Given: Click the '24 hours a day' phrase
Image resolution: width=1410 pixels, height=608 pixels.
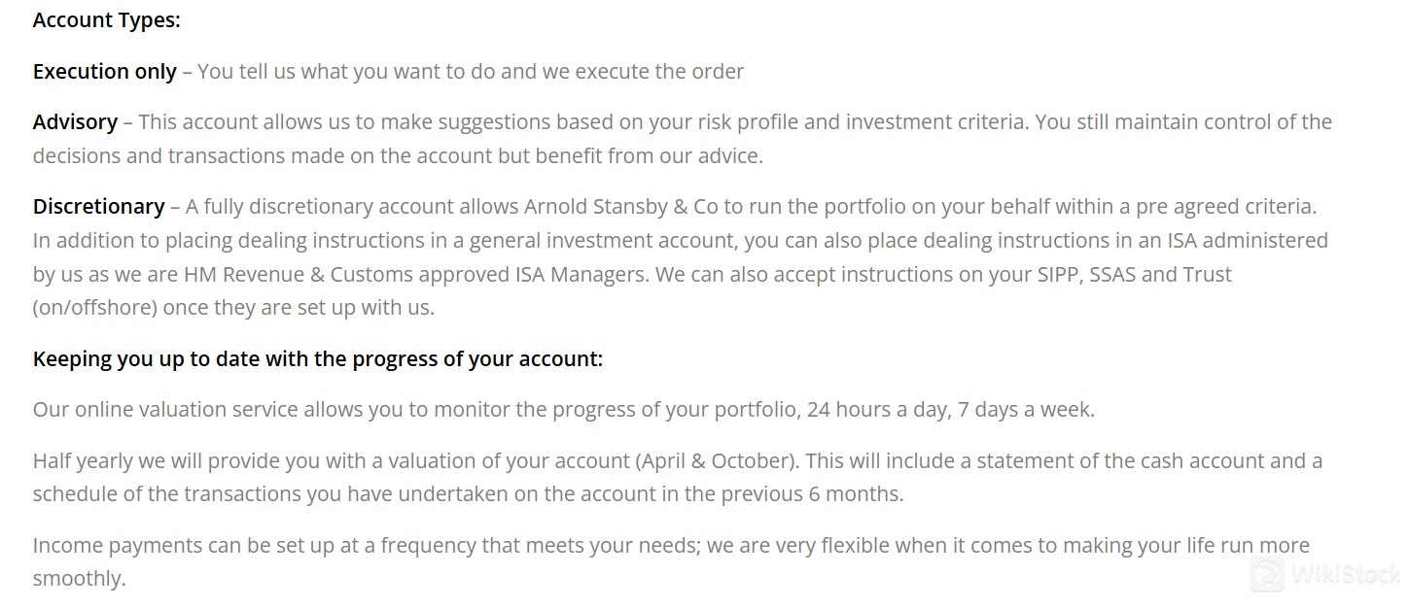Looking at the screenshot, I should [877, 410].
